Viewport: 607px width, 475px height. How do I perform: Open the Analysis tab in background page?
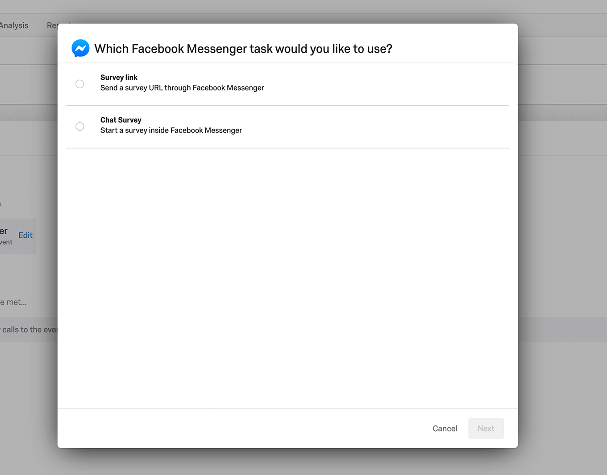pos(14,25)
